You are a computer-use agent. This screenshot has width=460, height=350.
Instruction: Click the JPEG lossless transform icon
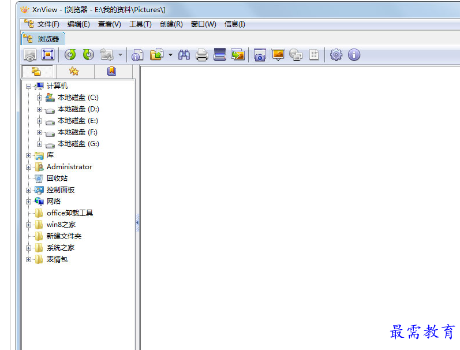pos(107,55)
